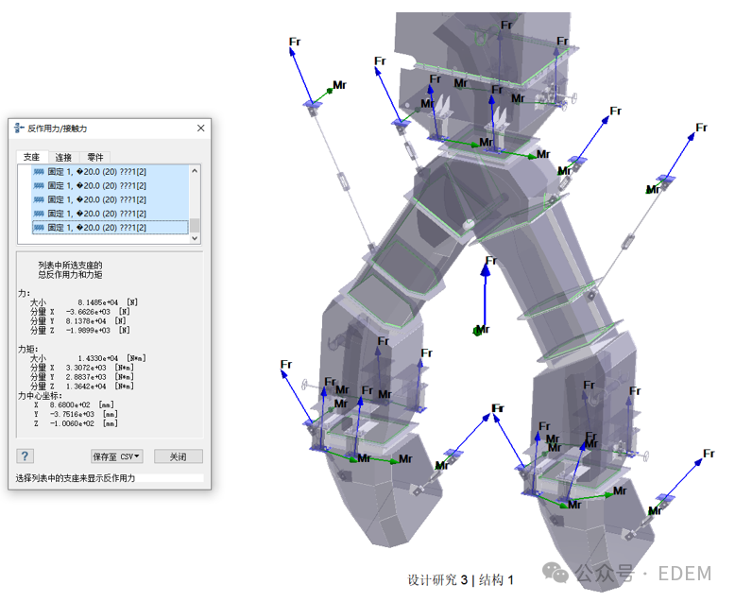The width and height of the screenshot is (735, 602).
Task: Switch to the 支座 tab
Action: [x=31, y=157]
